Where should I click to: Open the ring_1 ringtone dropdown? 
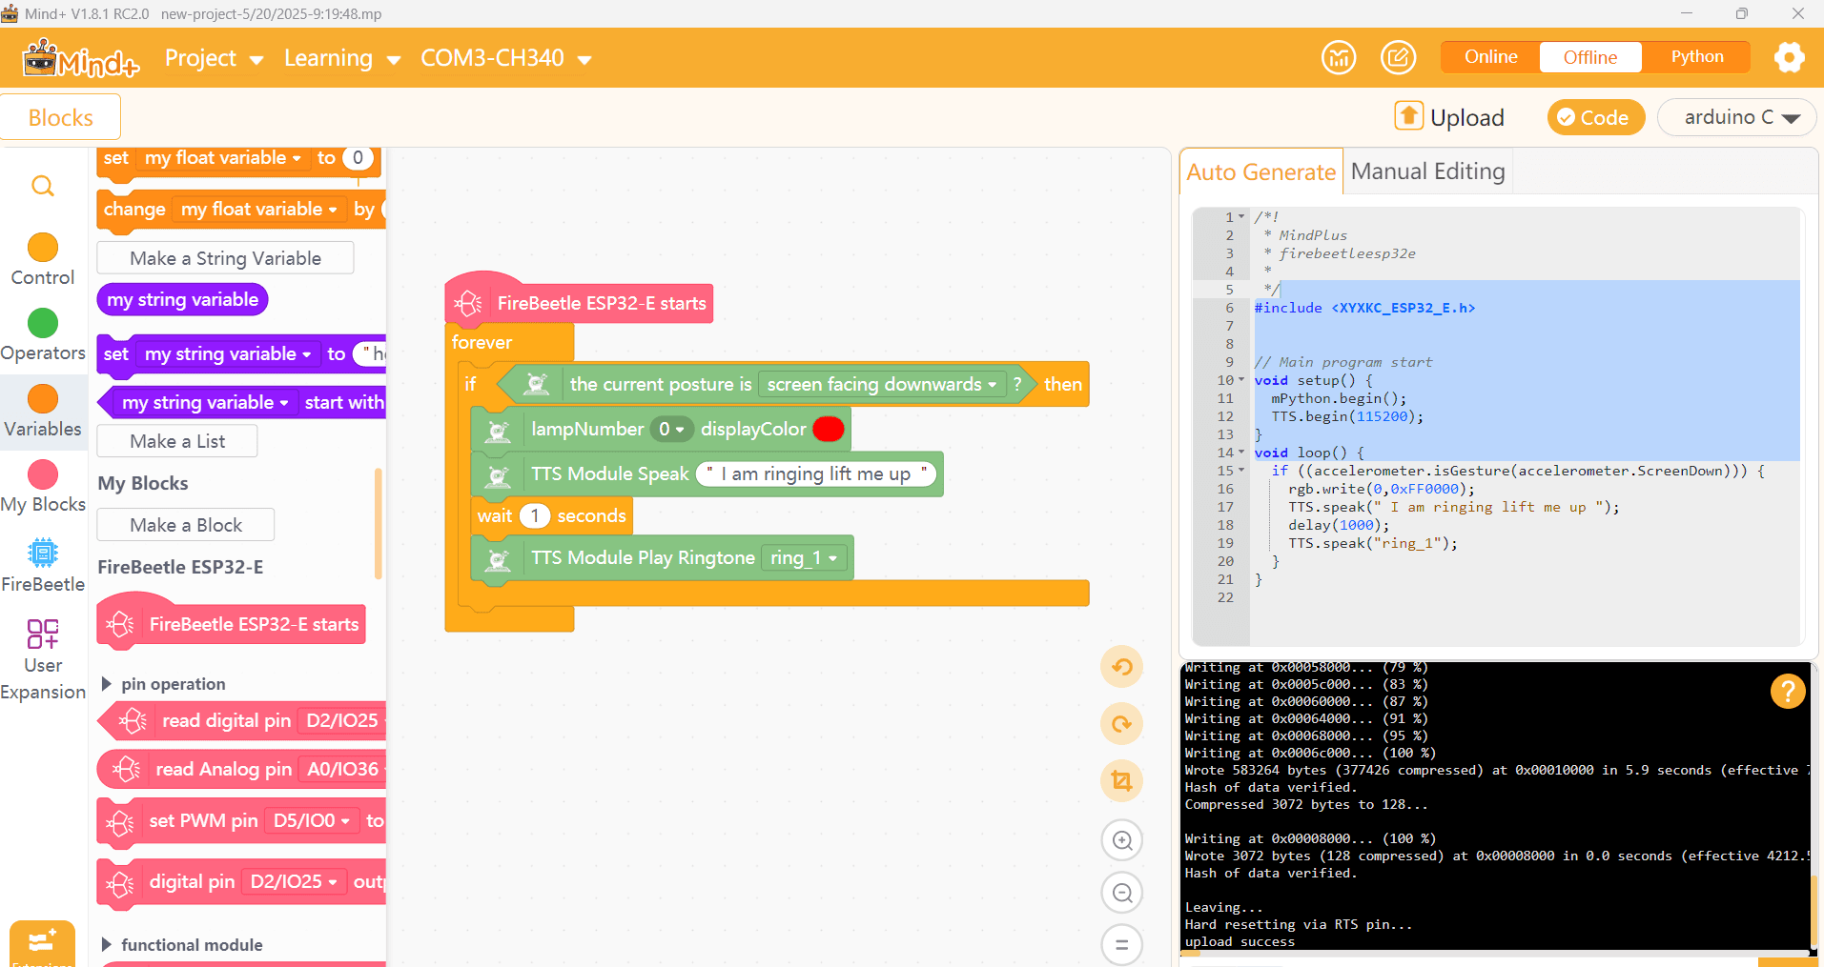pyautogui.click(x=804, y=558)
